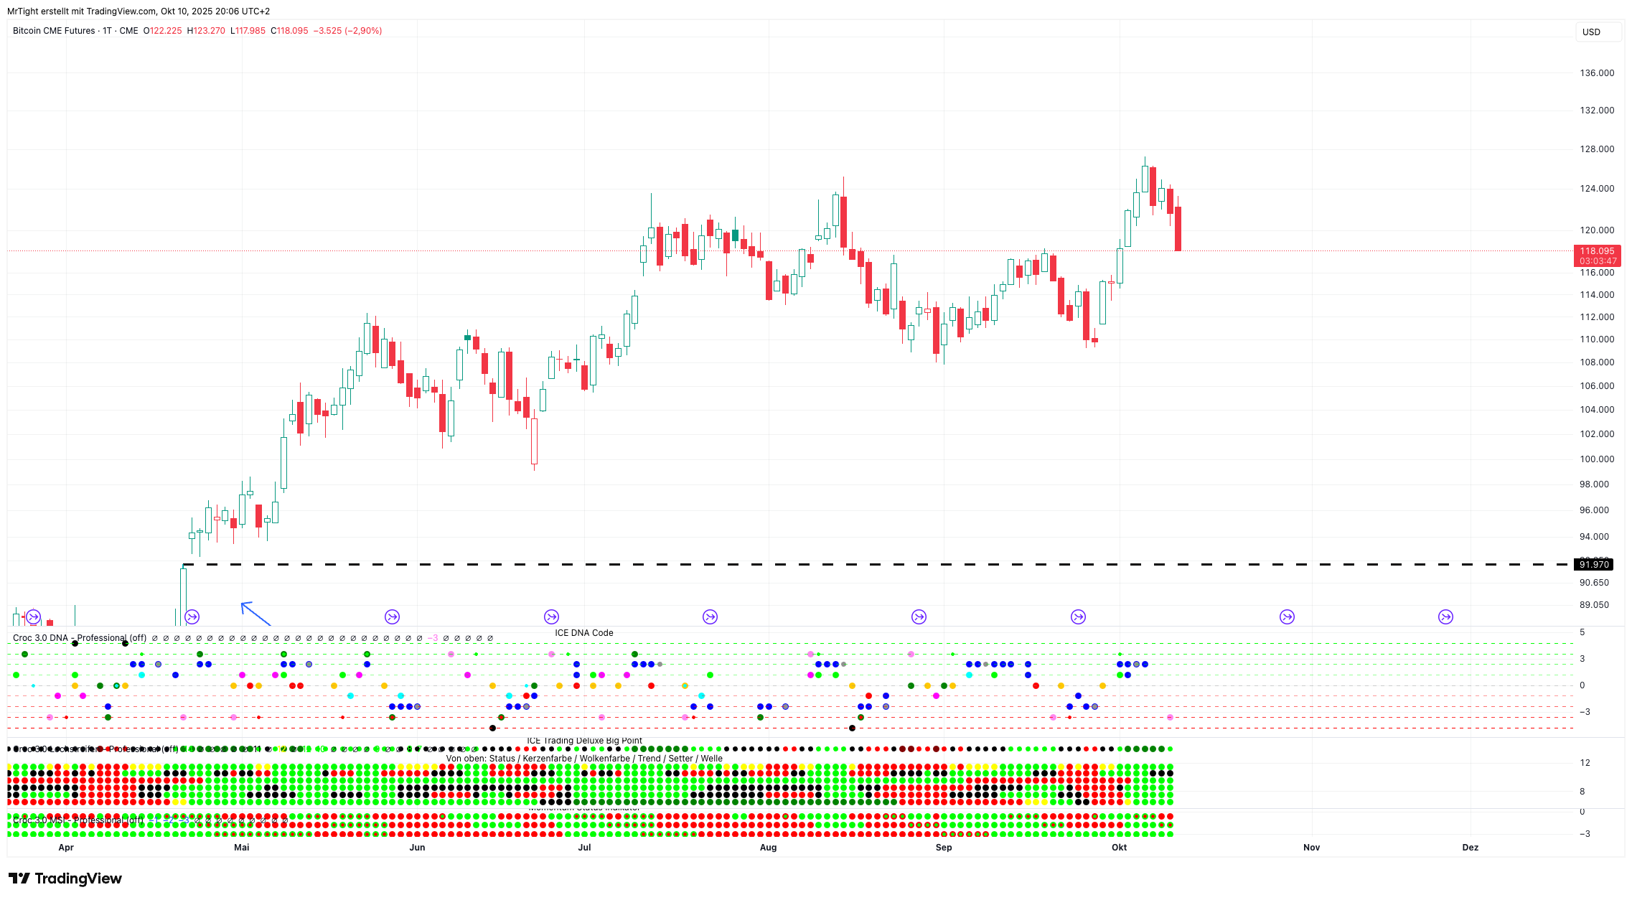1632x900 pixels.
Task: Click the rollover marker just before Aug
Action: click(x=710, y=617)
